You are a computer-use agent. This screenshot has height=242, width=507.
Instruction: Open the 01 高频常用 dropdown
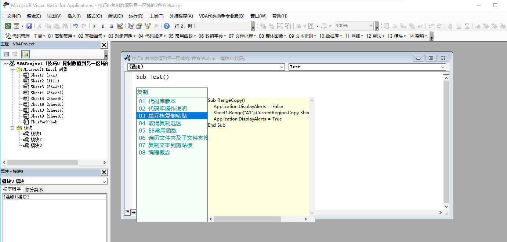(62, 36)
